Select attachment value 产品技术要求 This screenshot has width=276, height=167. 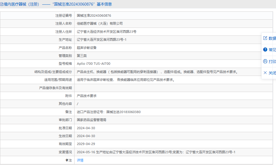[x=87, y=96]
